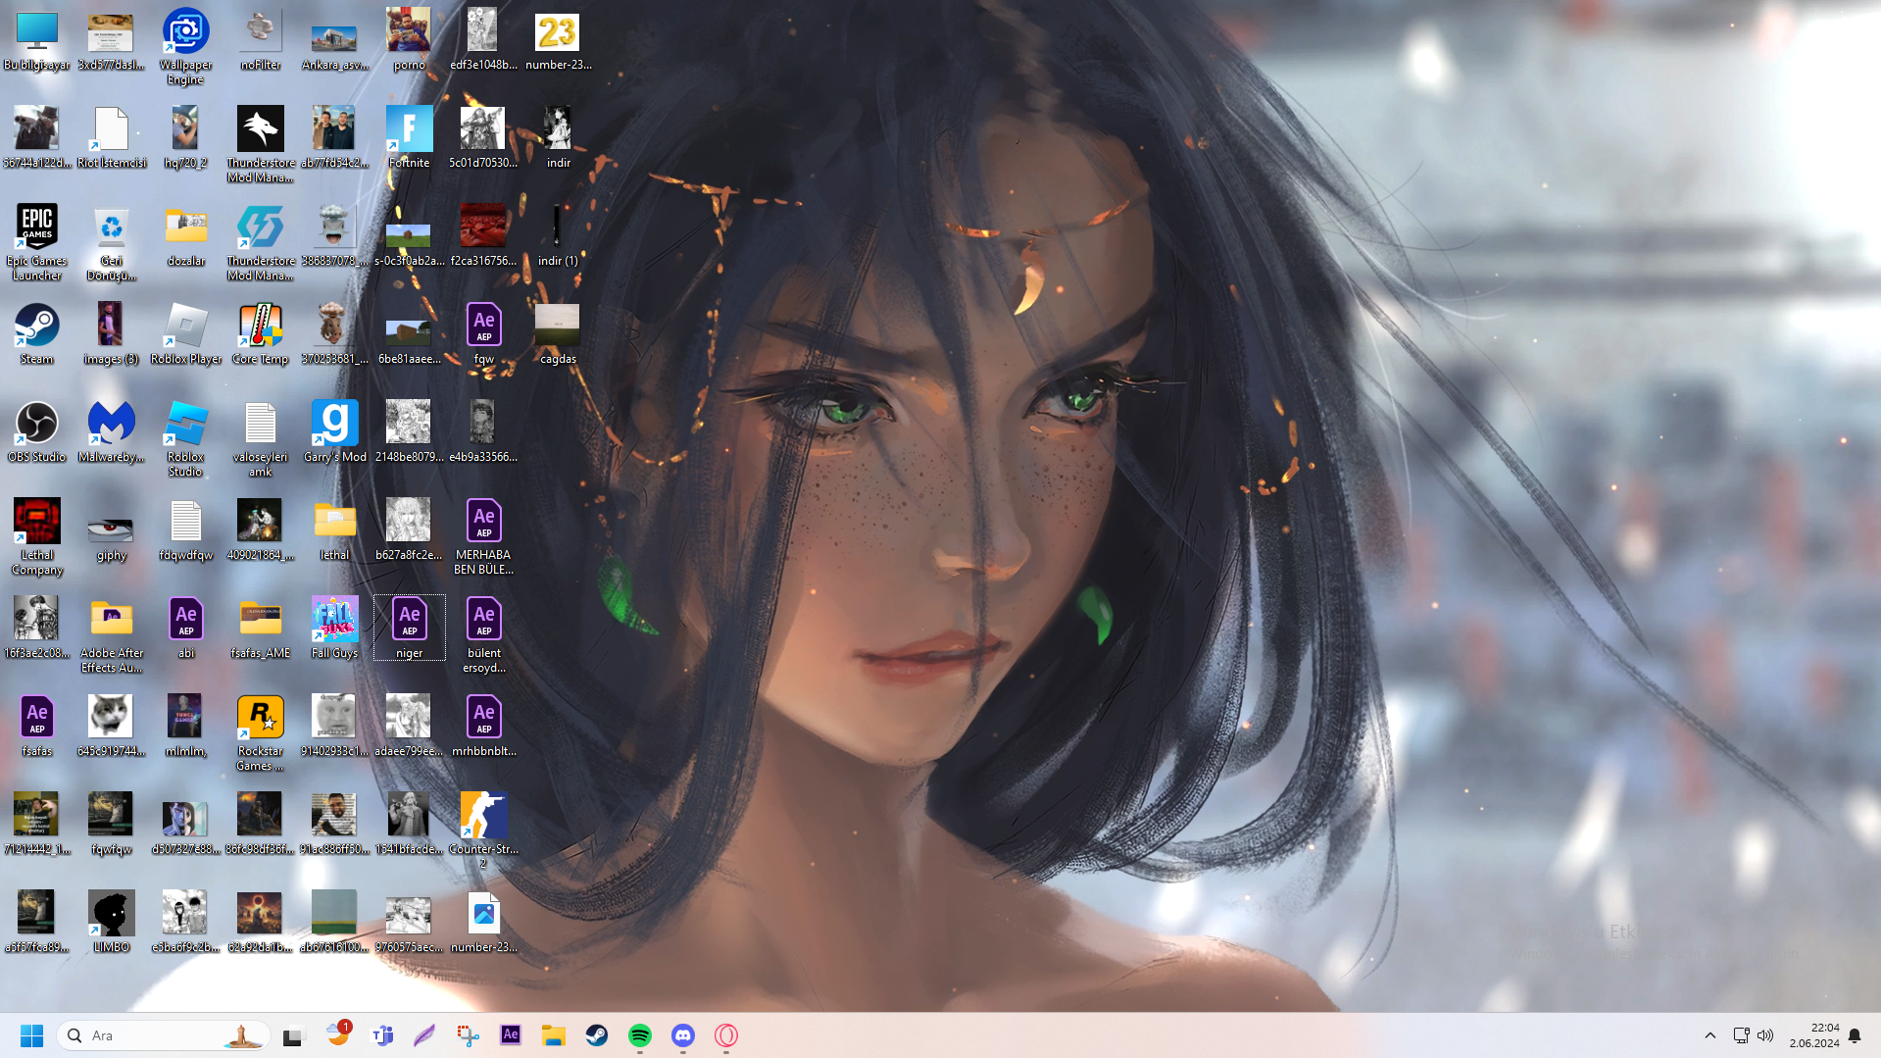This screenshot has width=1881, height=1058.
Task: Launch Wallpaper Engine from the desktop
Action: coord(186,47)
